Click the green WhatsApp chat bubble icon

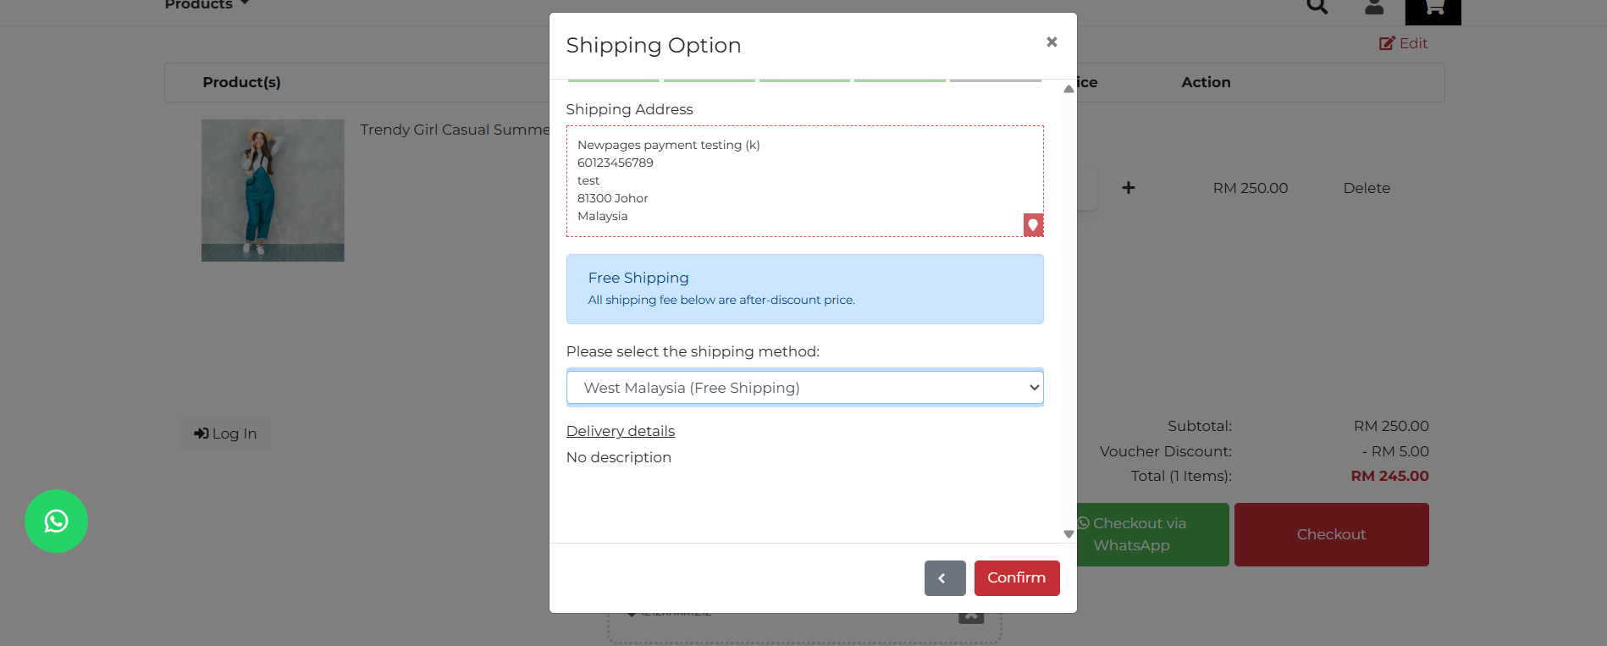(56, 521)
